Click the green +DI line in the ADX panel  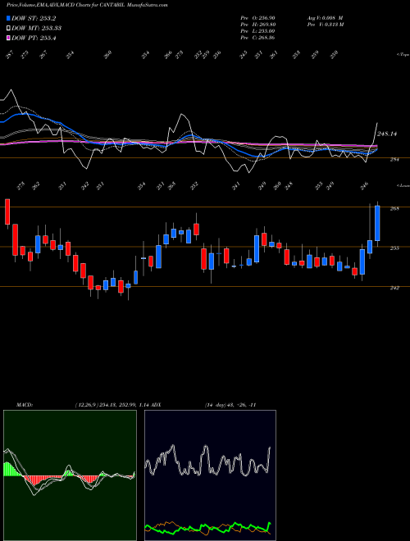[x=207, y=529]
